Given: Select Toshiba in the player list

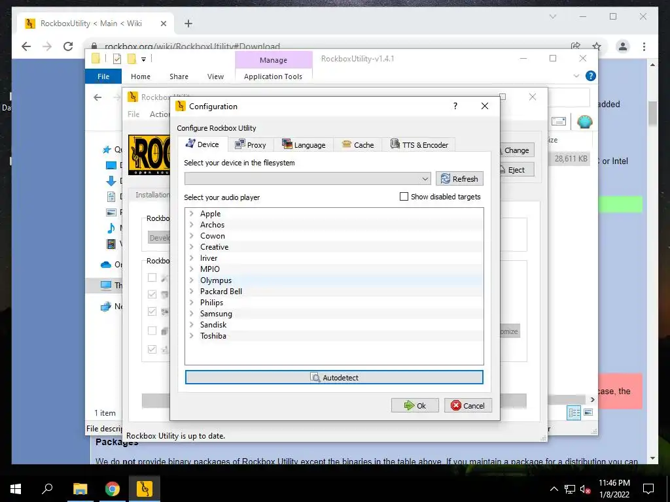Looking at the screenshot, I should click(x=213, y=335).
